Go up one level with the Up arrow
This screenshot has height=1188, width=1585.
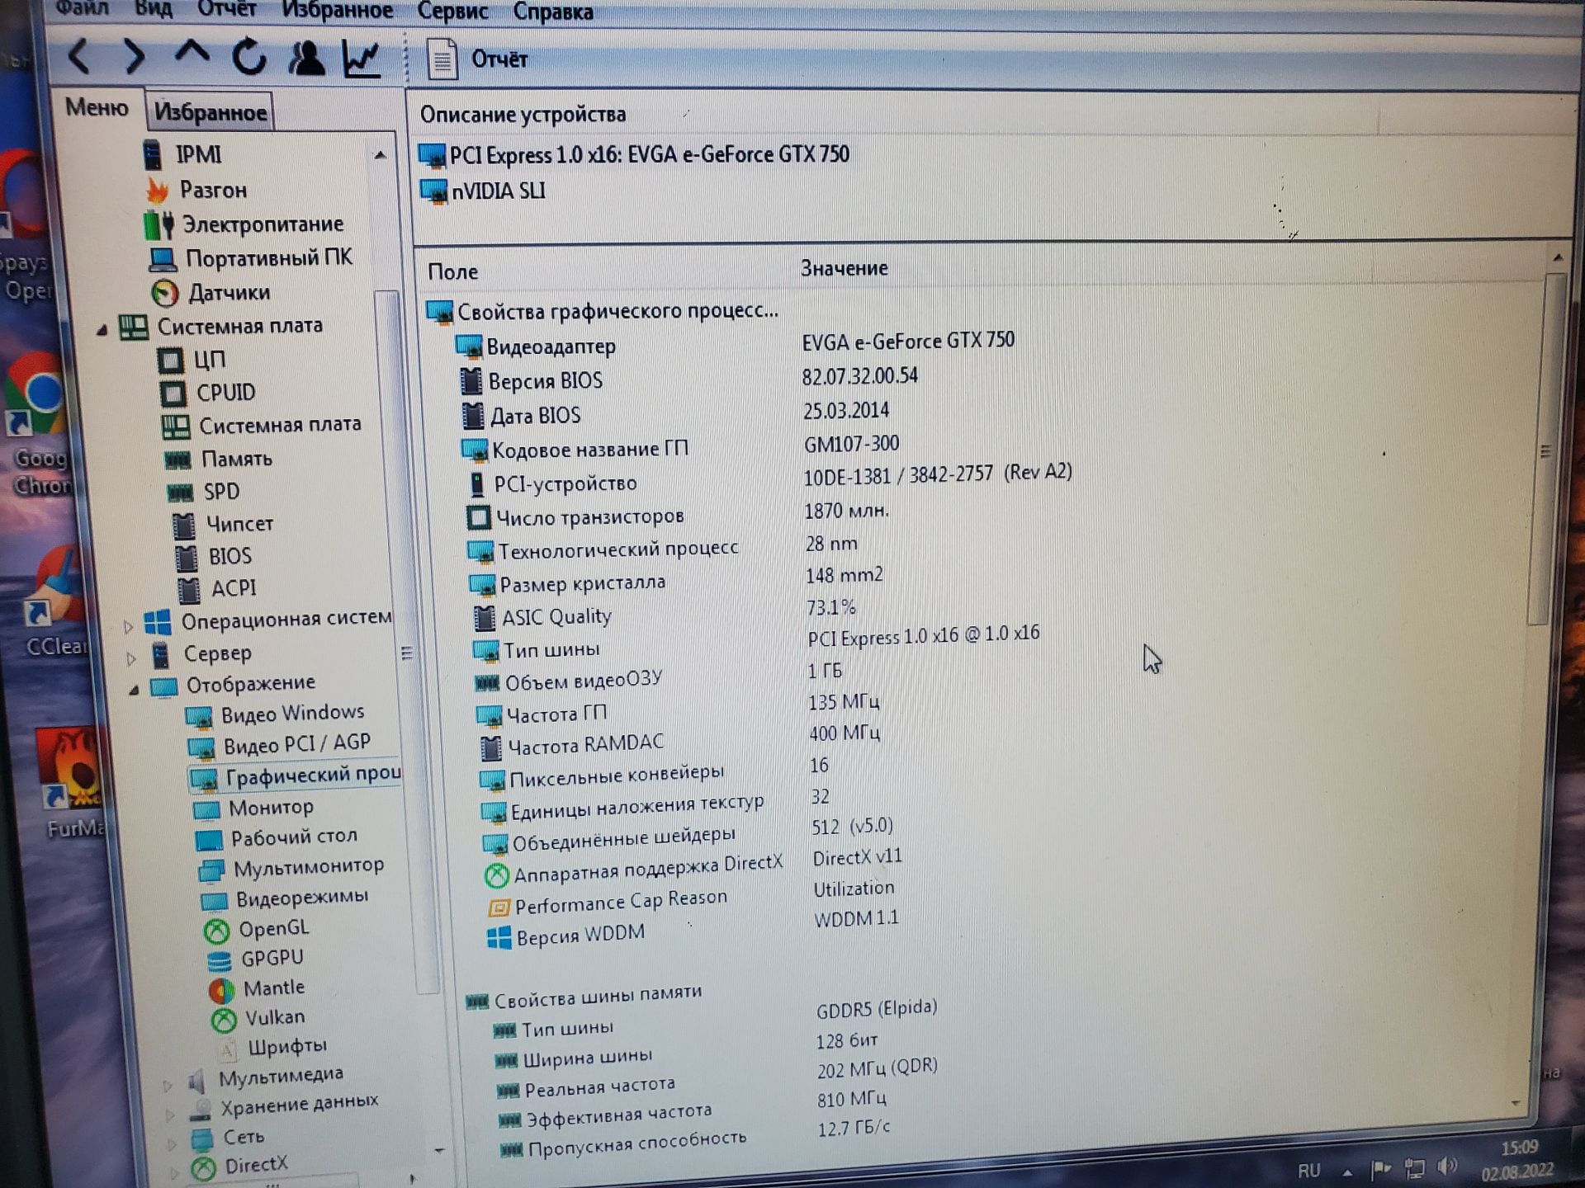tap(192, 54)
